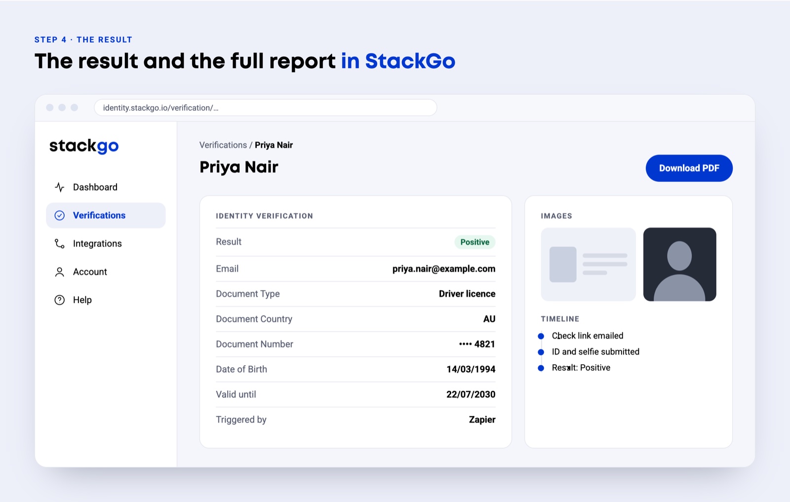Click the 'Zapier' triggered by value
Screen dimensions: 790x502
pyautogui.click(x=482, y=419)
